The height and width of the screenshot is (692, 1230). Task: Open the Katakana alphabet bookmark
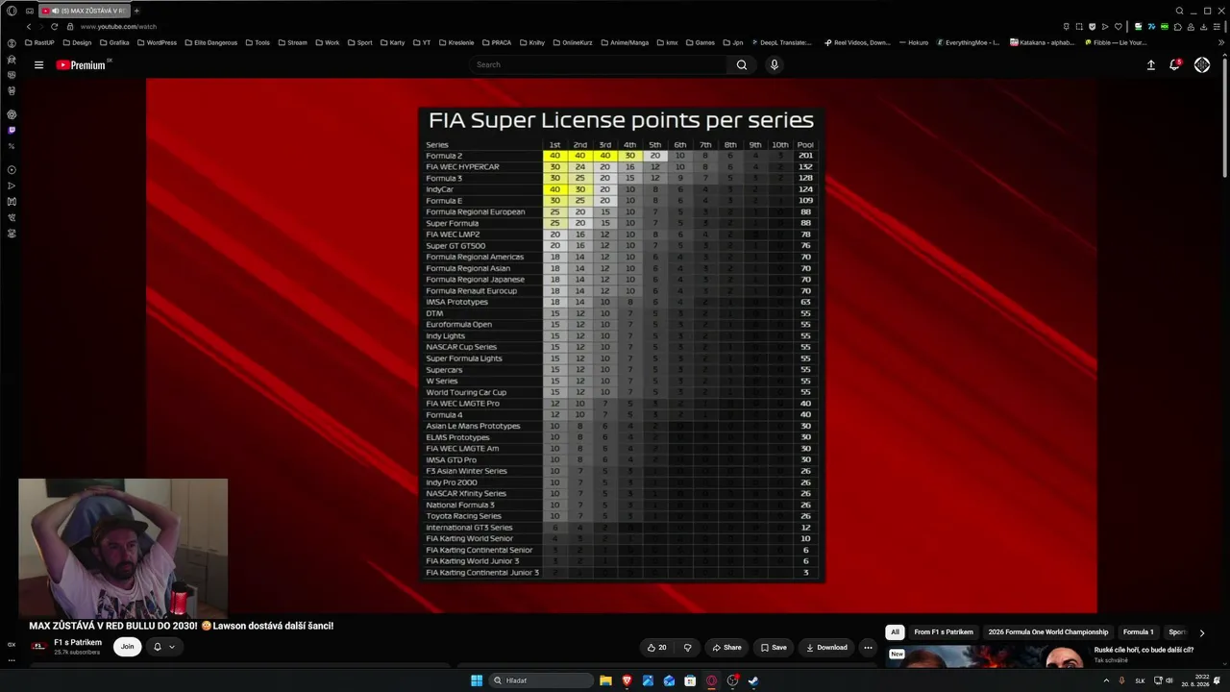[x=1042, y=42]
